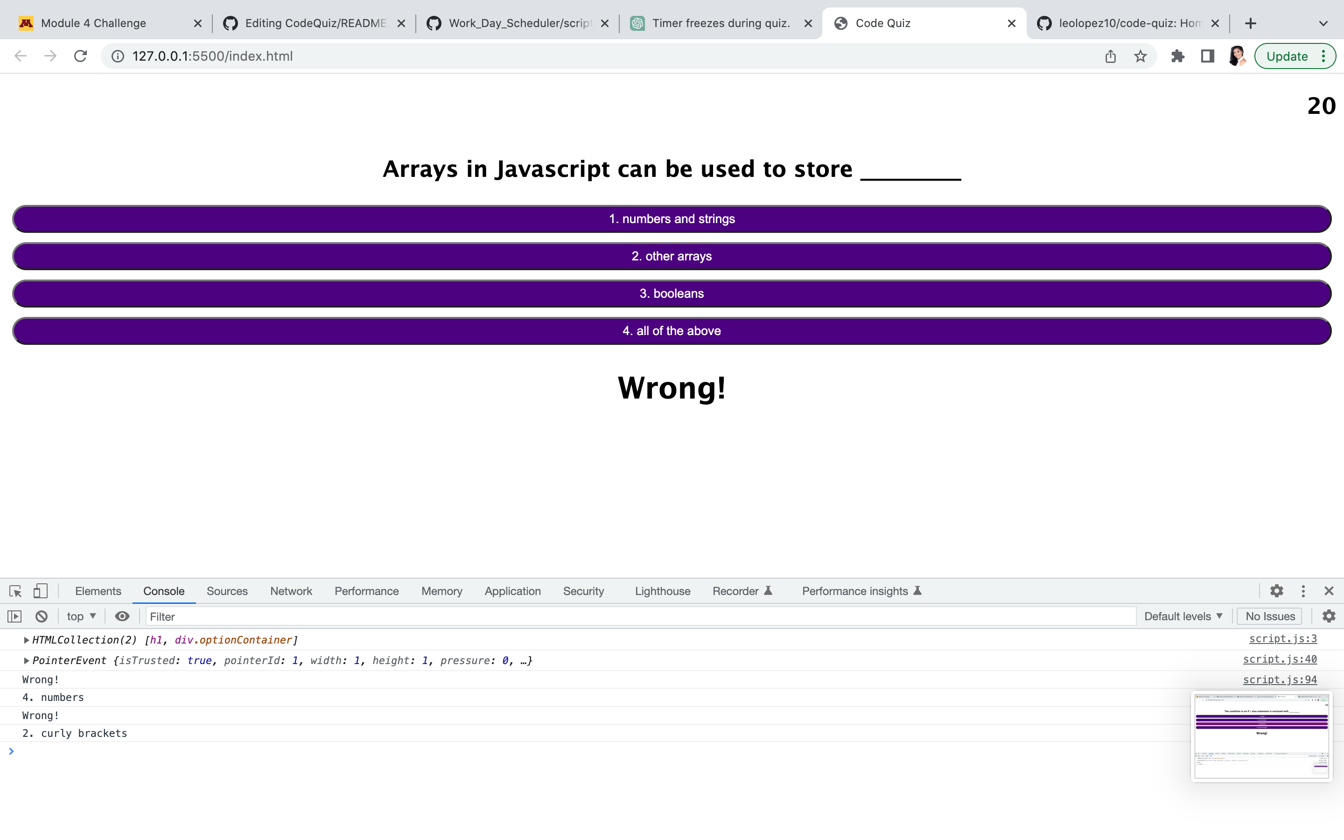
Task: Switch to Module 4 Challenge browser tab
Action: (111, 23)
